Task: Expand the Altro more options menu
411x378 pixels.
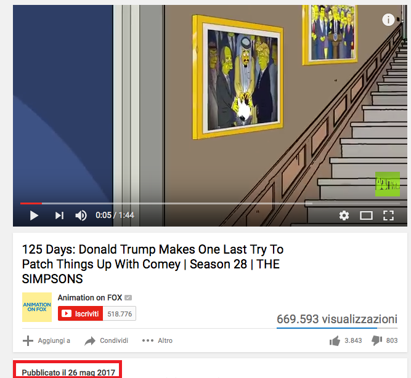Action: pyautogui.click(x=157, y=341)
